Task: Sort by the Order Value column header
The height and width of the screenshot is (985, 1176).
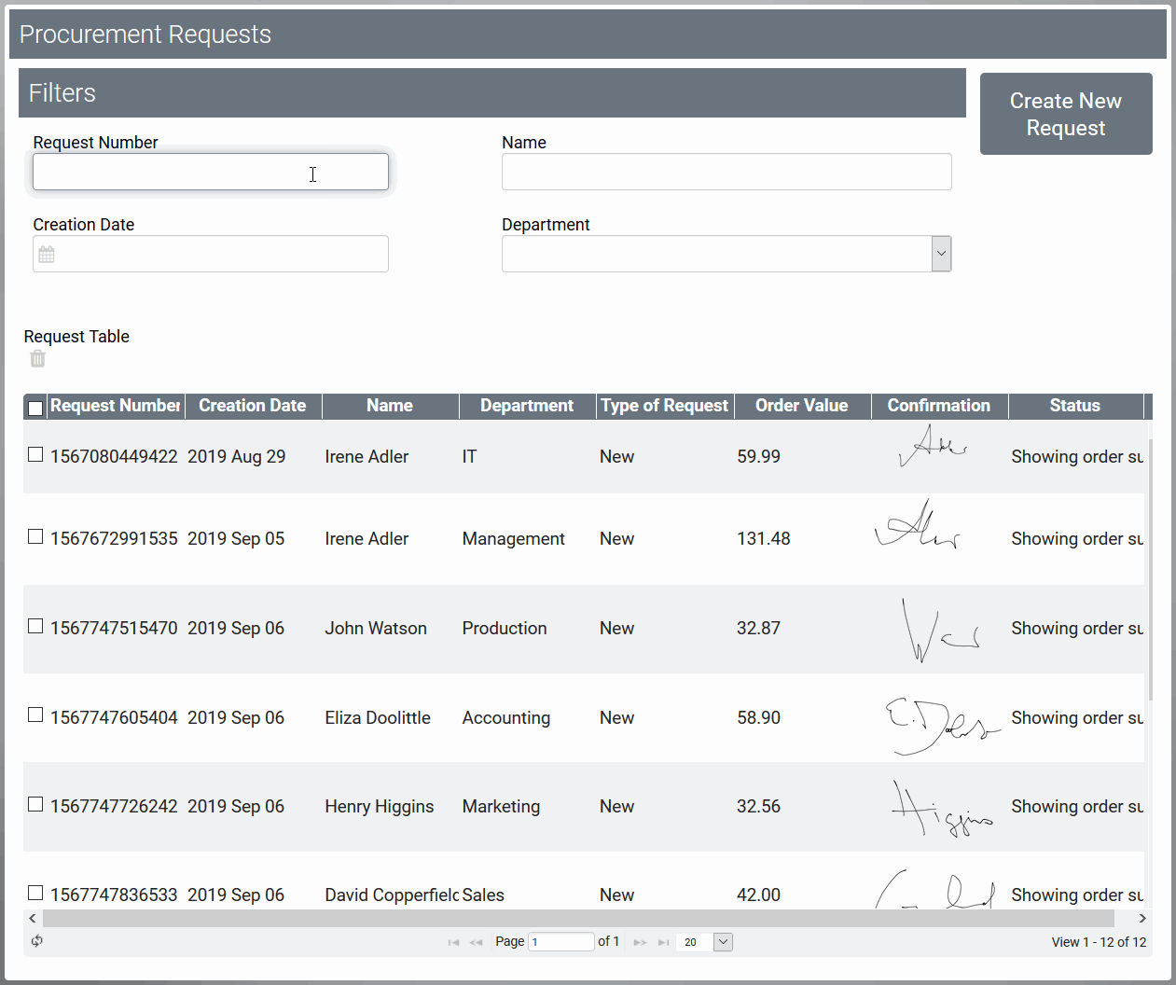Action: point(801,406)
